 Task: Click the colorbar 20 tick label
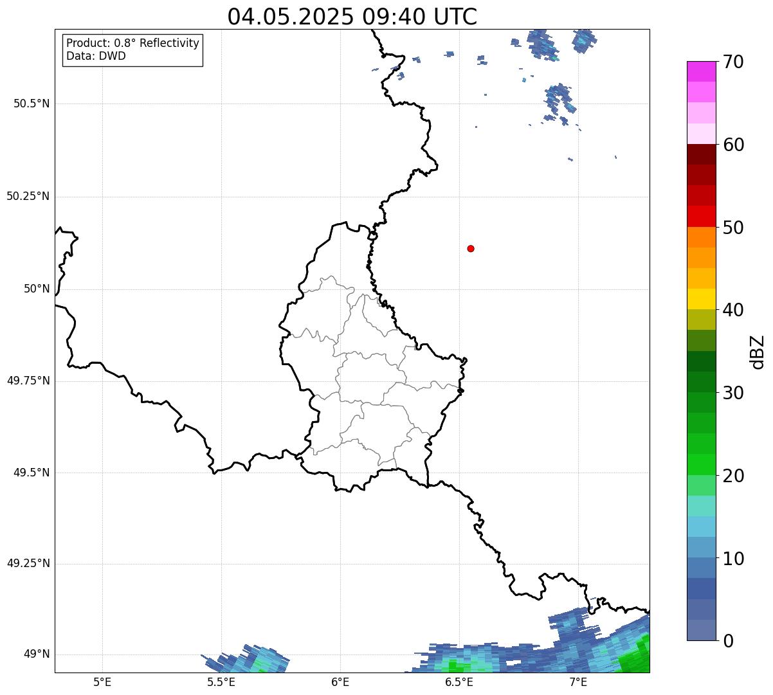coord(733,476)
